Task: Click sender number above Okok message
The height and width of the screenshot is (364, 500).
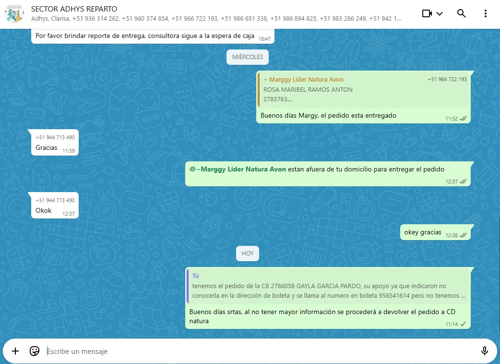Action: (x=55, y=200)
